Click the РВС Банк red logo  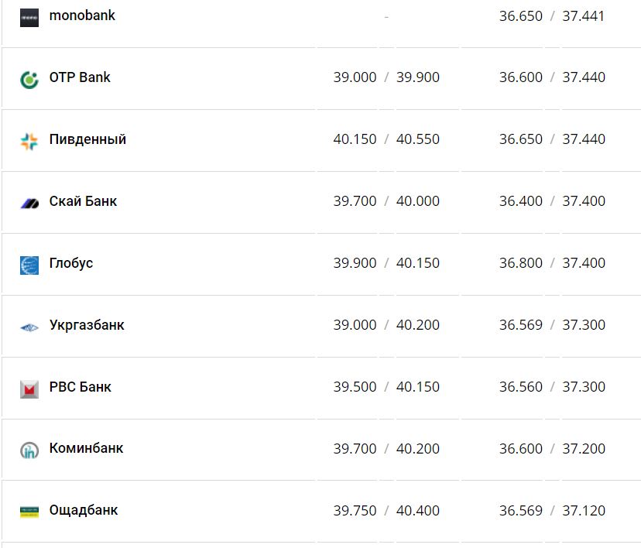(29, 389)
